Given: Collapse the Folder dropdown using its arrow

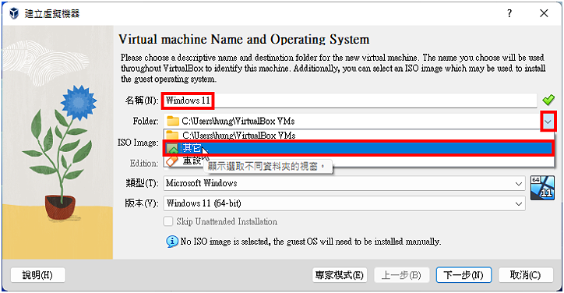Looking at the screenshot, I should point(548,122).
